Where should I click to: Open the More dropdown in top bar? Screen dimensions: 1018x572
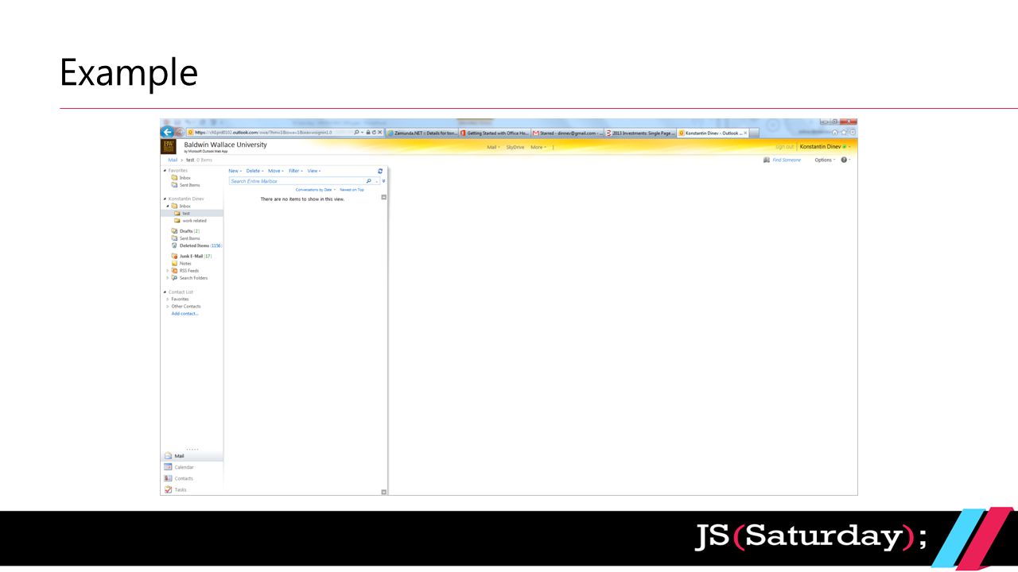[x=538, y=147]
